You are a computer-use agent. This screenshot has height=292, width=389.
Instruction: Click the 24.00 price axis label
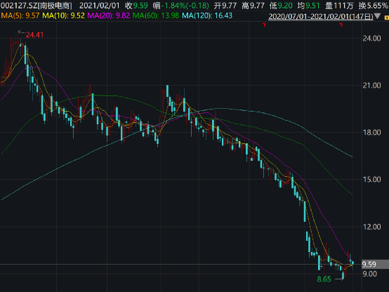[x=371, y=38]
